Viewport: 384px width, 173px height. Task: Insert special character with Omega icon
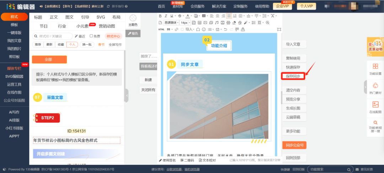pyautogui.click(x=198, y=29)
